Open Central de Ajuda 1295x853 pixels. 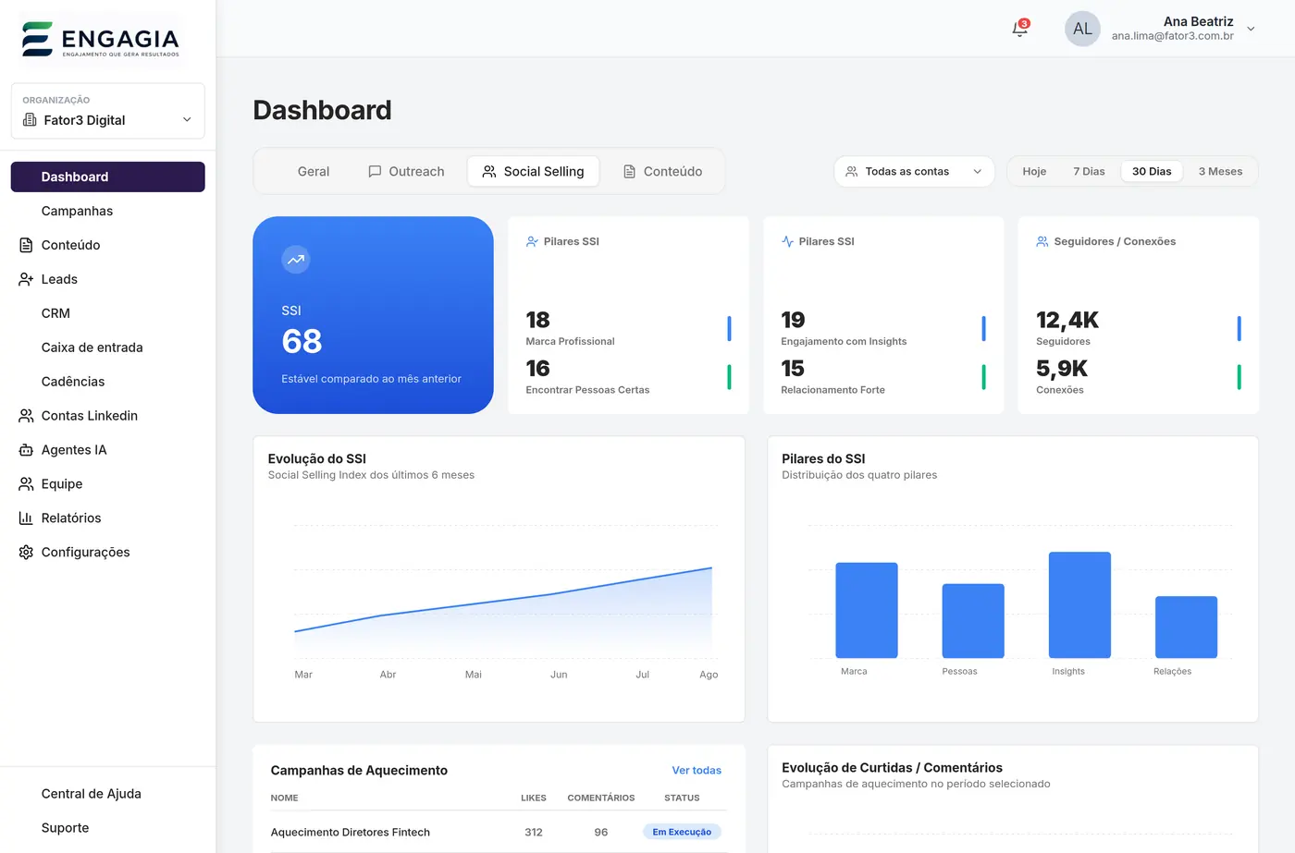tap(92, 794)
